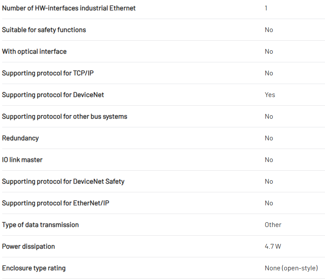Click the 'Suitable for safety functions' label
Viewport: 325px width, 279px height.
(x=44, y=30)
